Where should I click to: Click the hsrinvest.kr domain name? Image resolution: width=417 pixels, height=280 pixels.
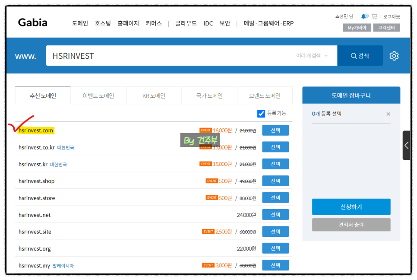pos(33,165)
